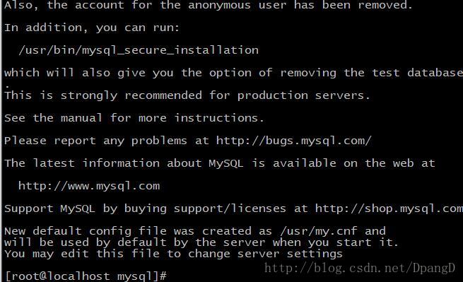Open the http://bugs.mysql.com/ URL

click(x=294, y=141)
